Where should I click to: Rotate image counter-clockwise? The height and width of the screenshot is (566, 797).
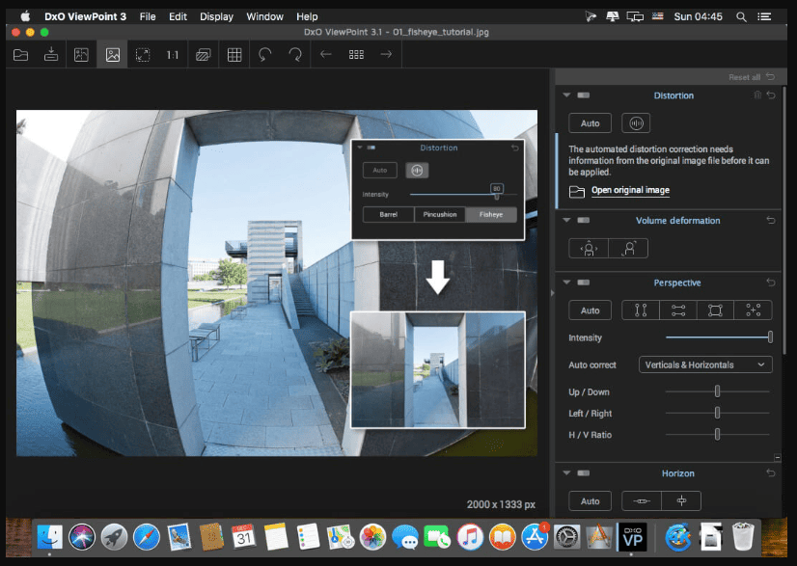tap(264, 54)
